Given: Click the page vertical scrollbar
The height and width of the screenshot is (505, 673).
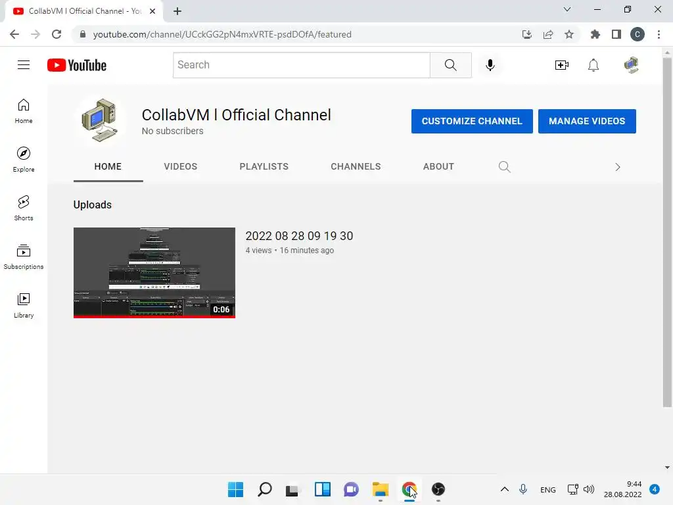Looking at the screenshot, I should pos(667,232).
